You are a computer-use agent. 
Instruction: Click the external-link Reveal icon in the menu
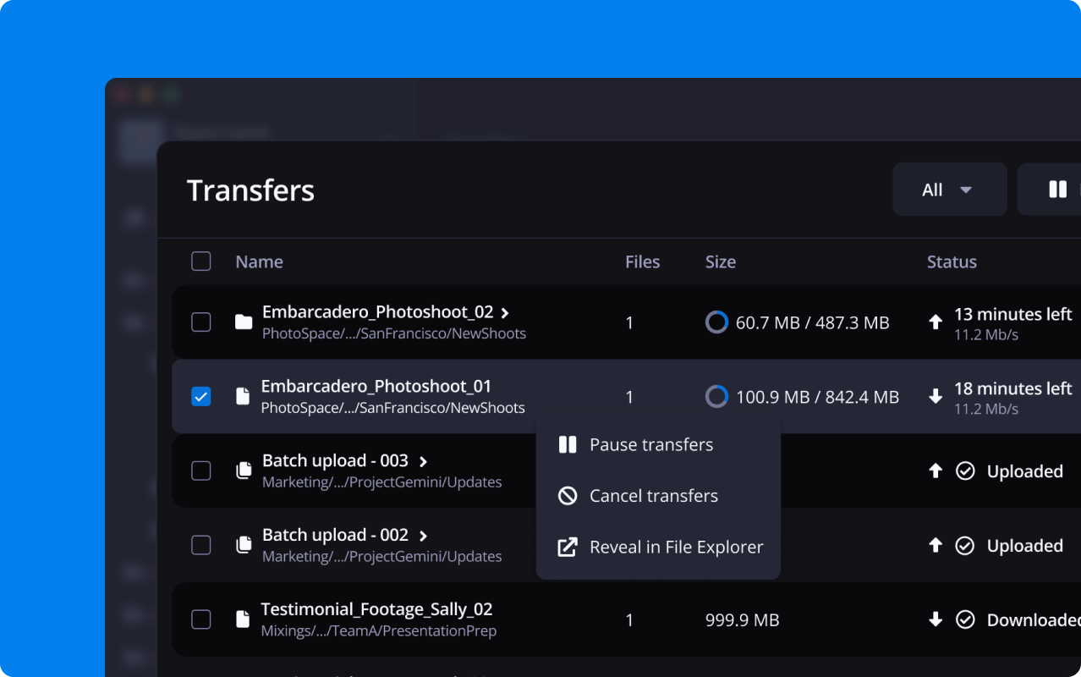click(x=568, y=548)
